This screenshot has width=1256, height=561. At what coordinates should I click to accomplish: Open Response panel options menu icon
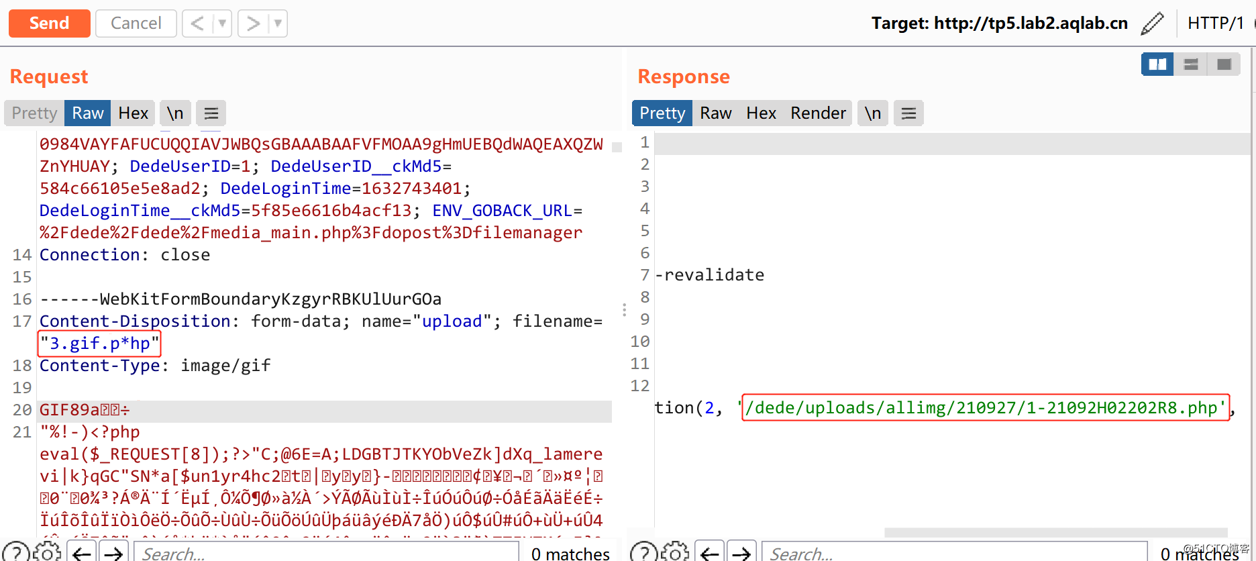tap(908, 113)
